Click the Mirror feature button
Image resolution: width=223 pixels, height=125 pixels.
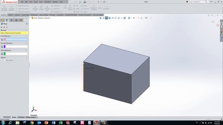pos(84,12)
